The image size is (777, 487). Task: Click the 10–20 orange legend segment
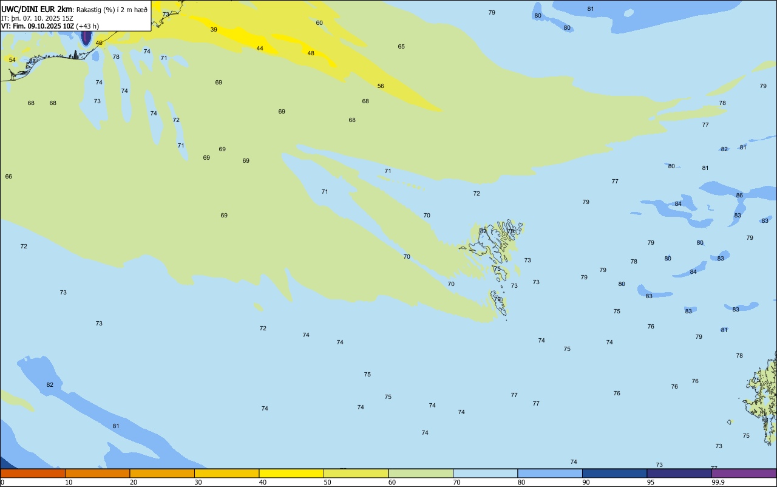(x=97, y=473)
